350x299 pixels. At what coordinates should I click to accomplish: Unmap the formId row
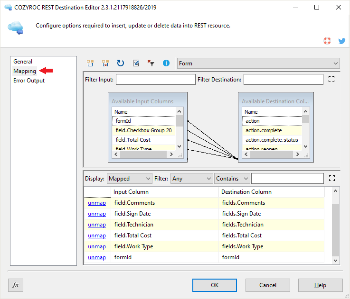pos(97,257)
